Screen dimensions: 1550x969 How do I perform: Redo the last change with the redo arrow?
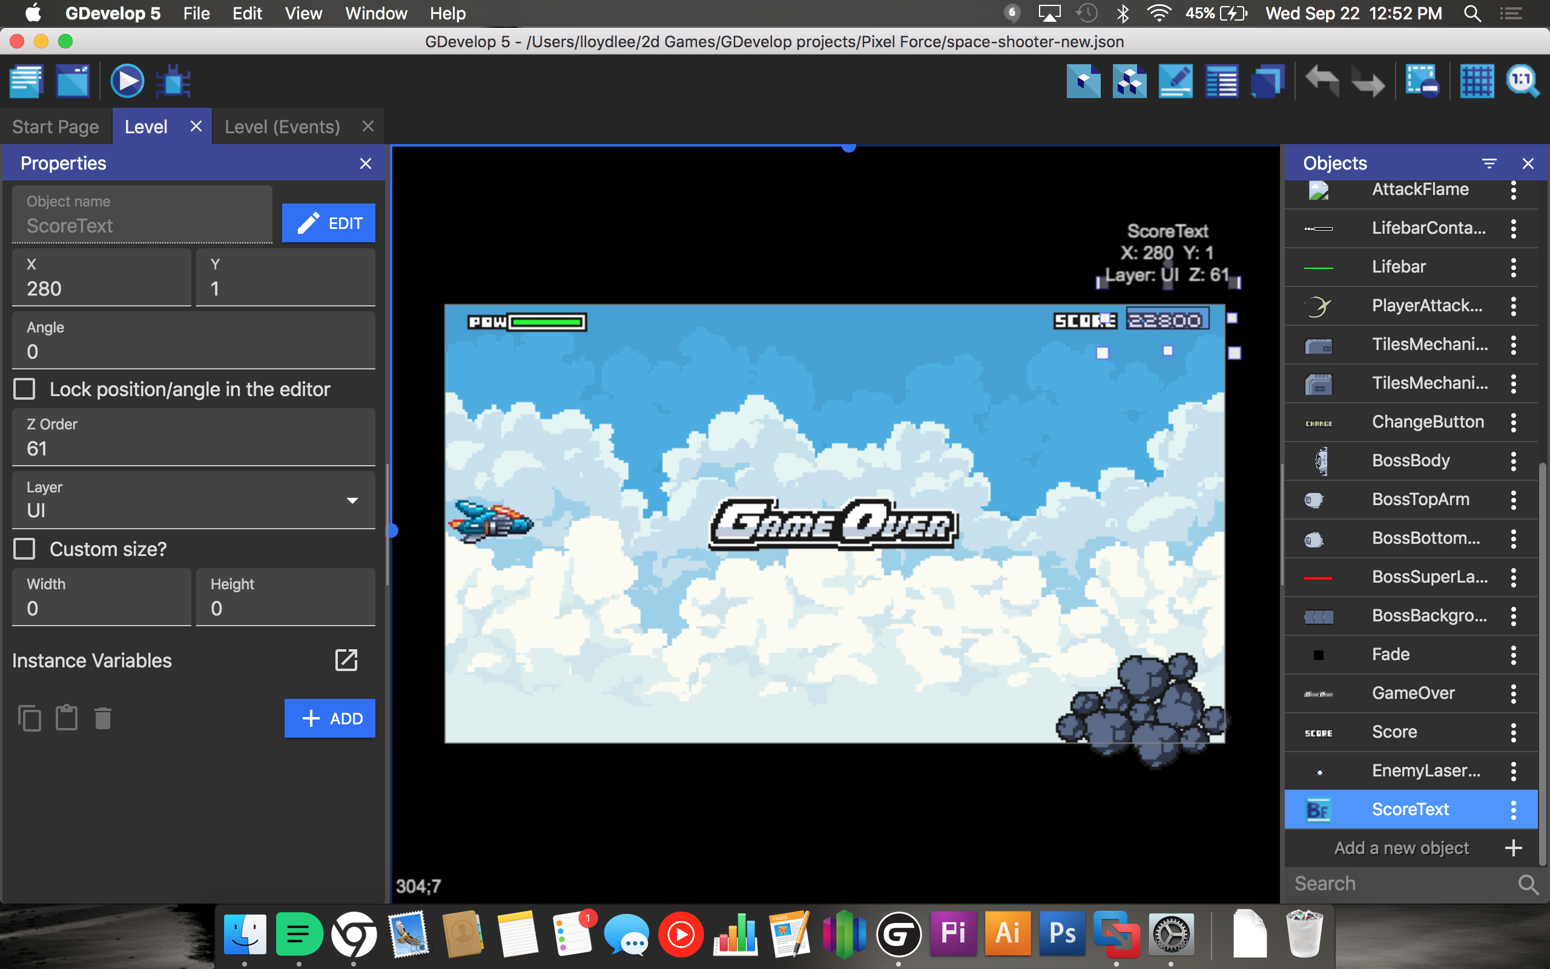click(1370, 81)
